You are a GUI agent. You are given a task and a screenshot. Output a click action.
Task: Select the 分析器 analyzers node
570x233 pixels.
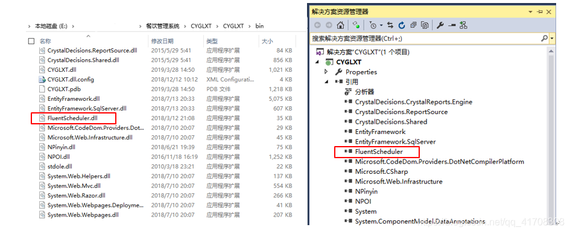(364, 92)
